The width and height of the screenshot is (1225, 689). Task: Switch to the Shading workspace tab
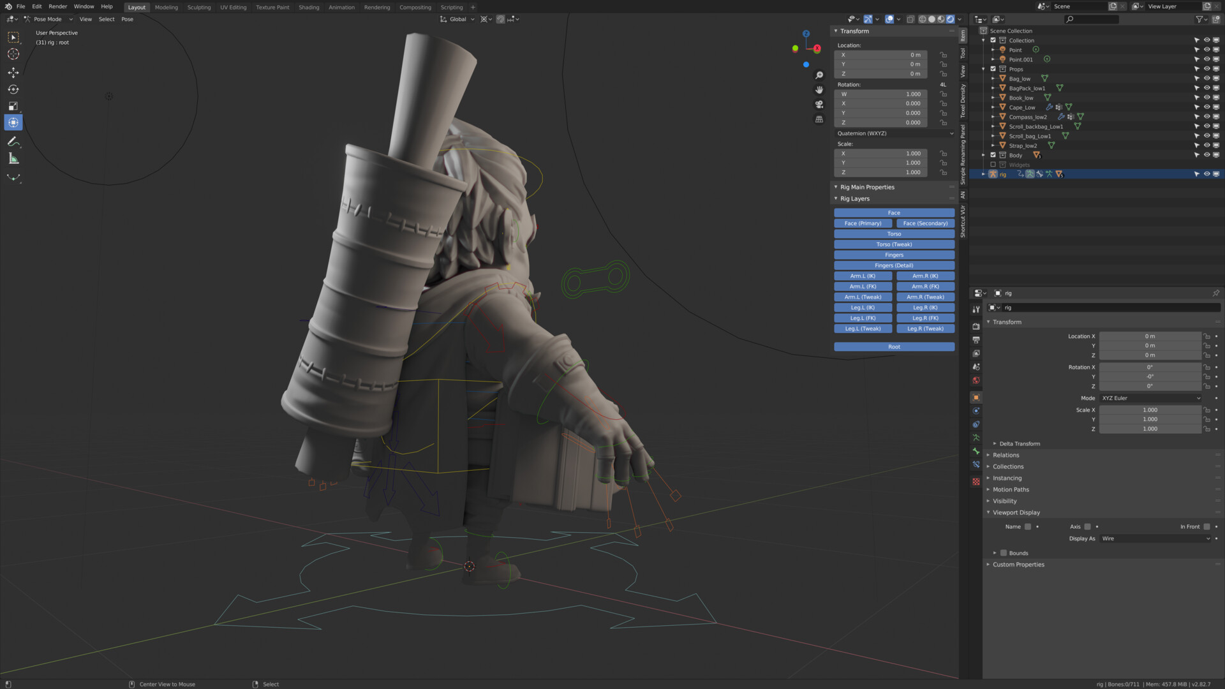click(309, 7)
